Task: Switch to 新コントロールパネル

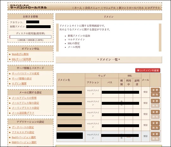Action: (x=131, y=8)
